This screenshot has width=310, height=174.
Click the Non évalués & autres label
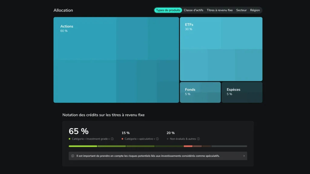[x=183, y=139]
